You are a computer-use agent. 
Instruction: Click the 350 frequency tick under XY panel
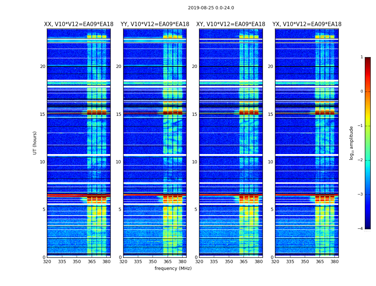point(229,262)
